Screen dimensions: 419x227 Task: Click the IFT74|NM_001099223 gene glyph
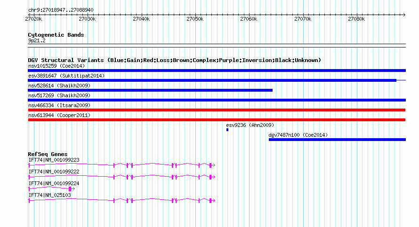(x=121, y=165)
